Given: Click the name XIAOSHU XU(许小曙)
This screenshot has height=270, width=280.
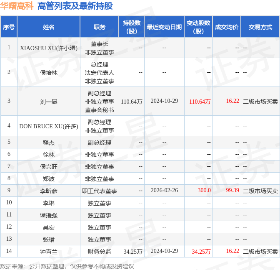Looking at the screenshot, I should (49, 48).
